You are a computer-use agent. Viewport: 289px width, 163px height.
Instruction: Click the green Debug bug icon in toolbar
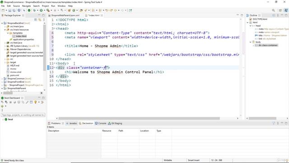point(34,10)
